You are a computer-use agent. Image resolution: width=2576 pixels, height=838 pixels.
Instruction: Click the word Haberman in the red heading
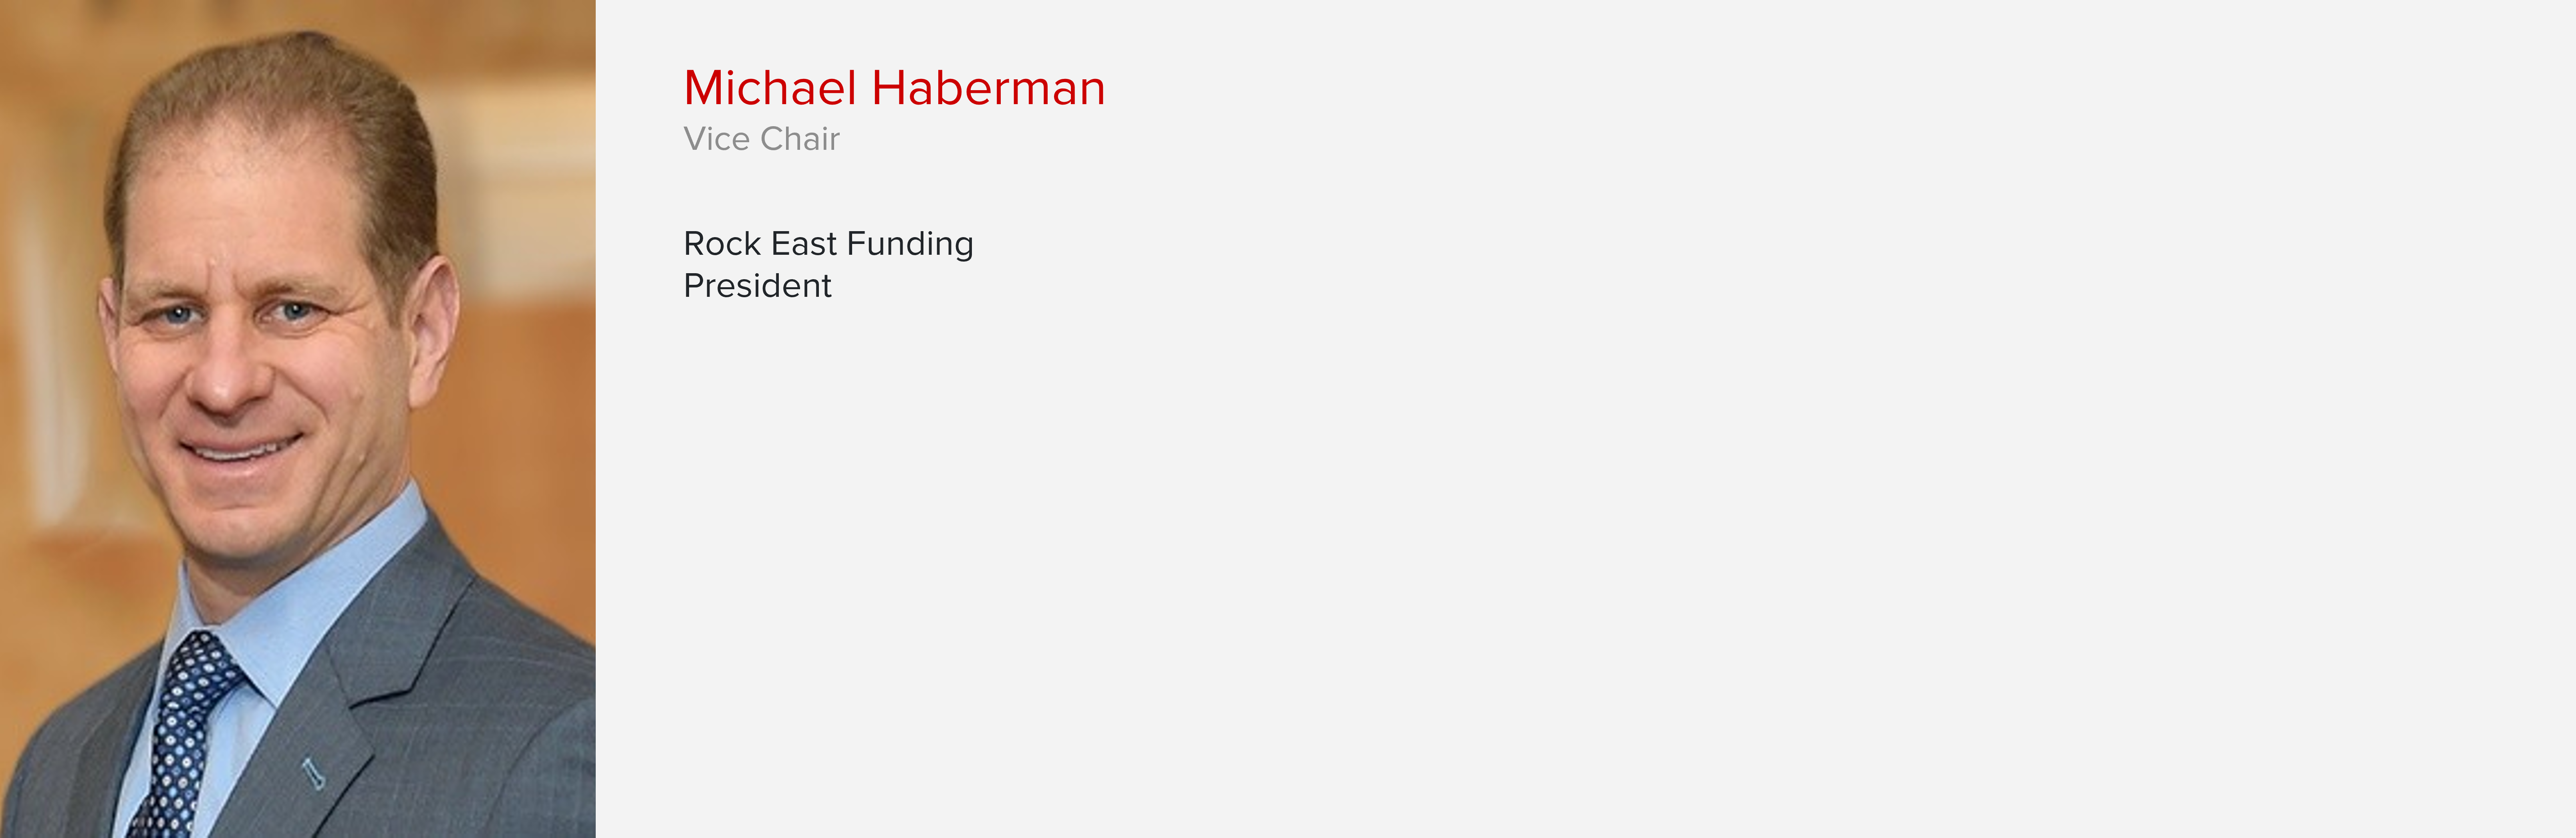pos(988,88)
